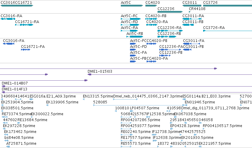Click the Act5C-RD transcript
This screenshot has height=148, width=252.
[130, 25]
